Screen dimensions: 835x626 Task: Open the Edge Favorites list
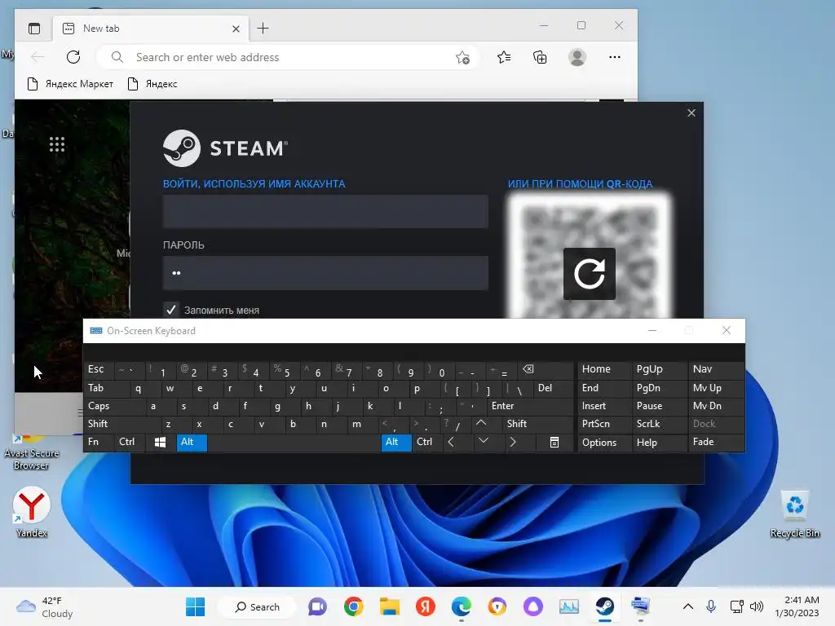[504, 57]
